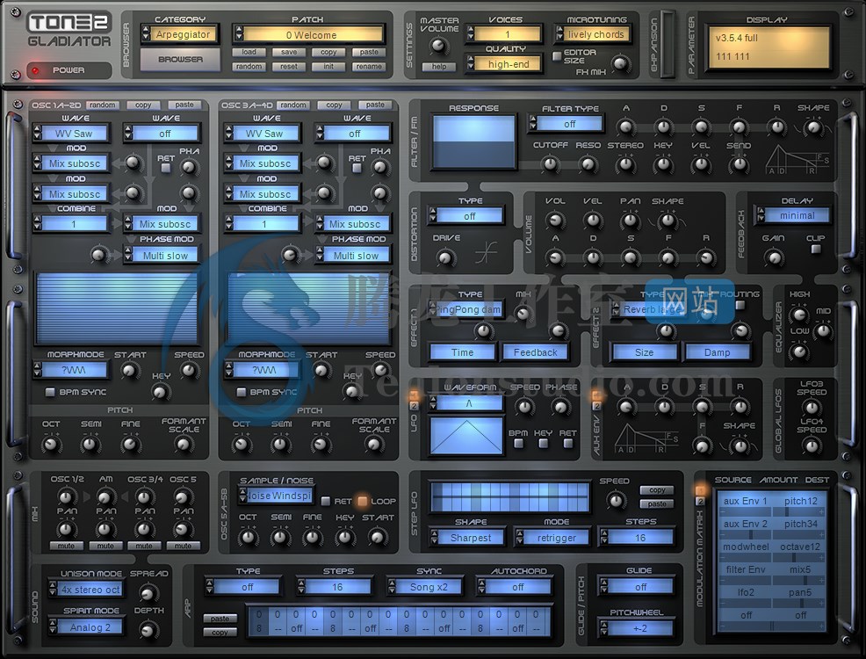Viewport: 866px width, 659px height.
Task: Enable the LFO BPM checkbox
Action: [518, 444]
